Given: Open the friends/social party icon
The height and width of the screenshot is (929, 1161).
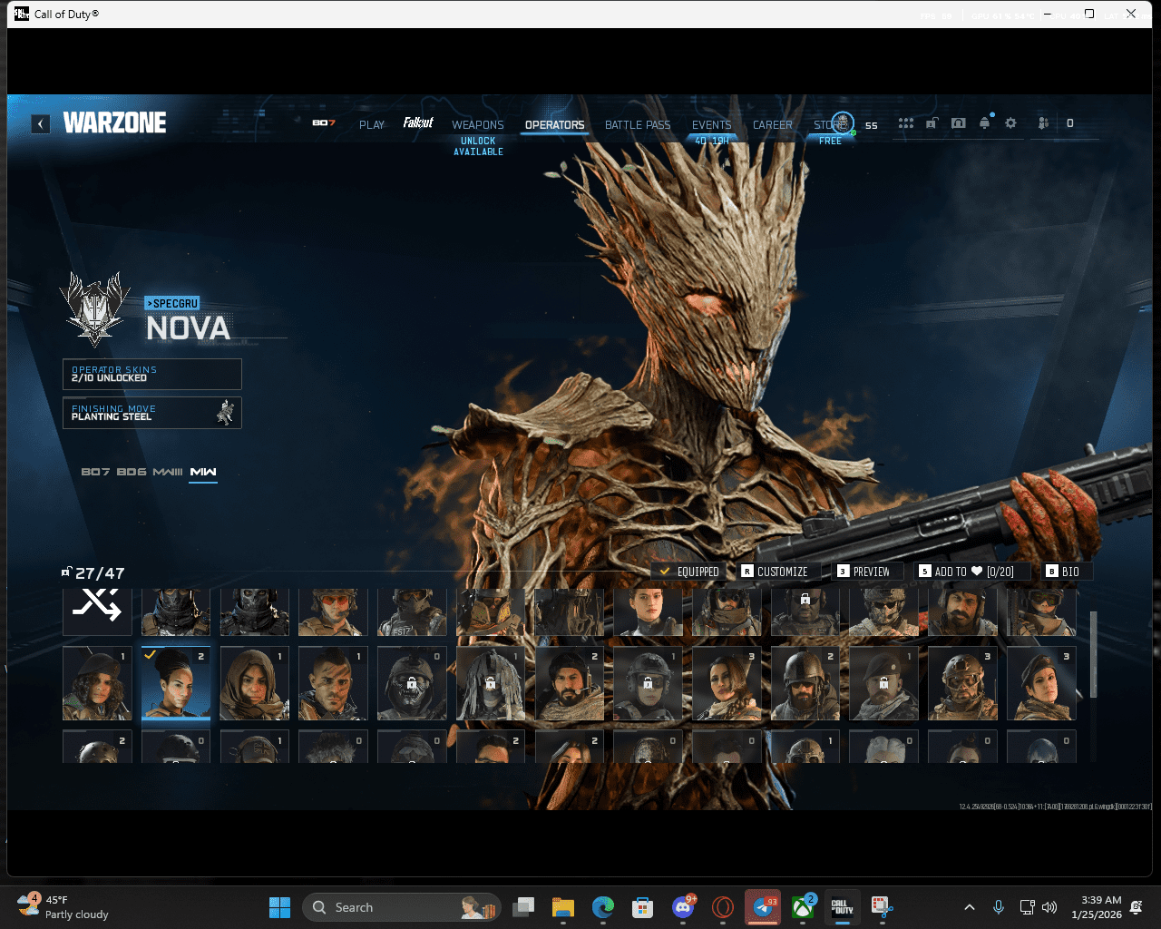Looking at the screenshot, I should pyautogui.click(x=1043, y=123).
